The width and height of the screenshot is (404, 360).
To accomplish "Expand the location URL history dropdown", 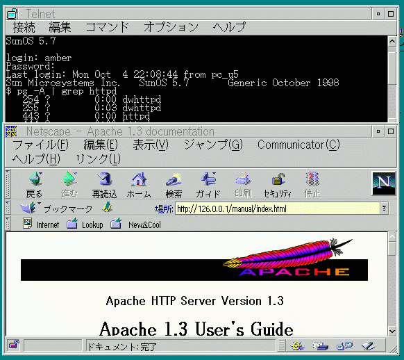I will click(x=384, y=208).
